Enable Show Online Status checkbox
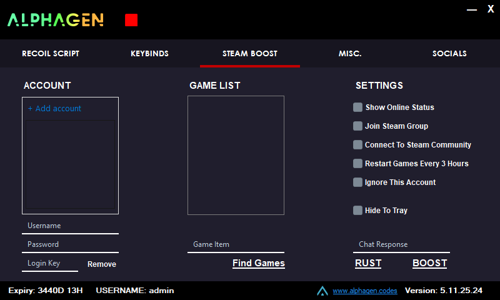 pyautogui.click(x=358, y=107)
